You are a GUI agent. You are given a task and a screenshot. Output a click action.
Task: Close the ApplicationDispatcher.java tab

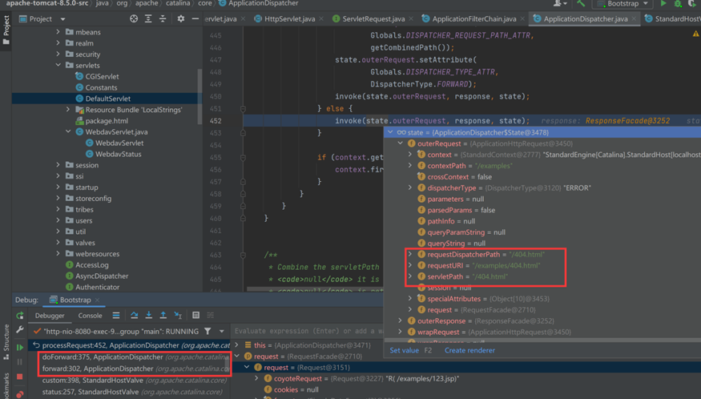click(634, 18)
